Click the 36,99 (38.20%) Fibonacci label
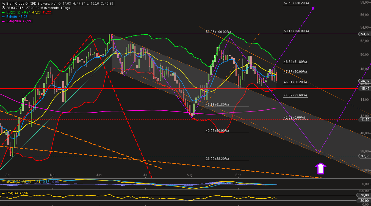This screenshot has width=371, height=206. click(x=217, y=159)
